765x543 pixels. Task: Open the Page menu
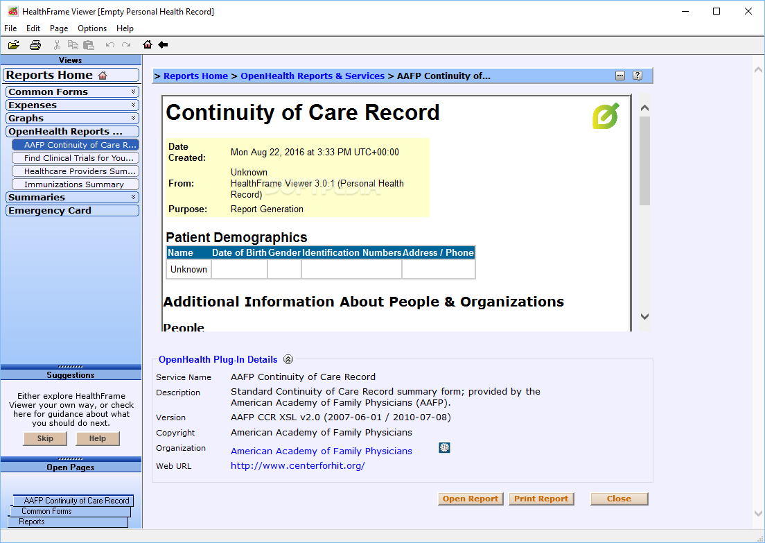pyautogui.click(x=59, y=28)
